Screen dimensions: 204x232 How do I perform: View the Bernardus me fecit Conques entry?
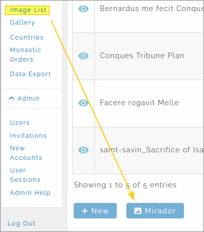click(x=83, y=9)
